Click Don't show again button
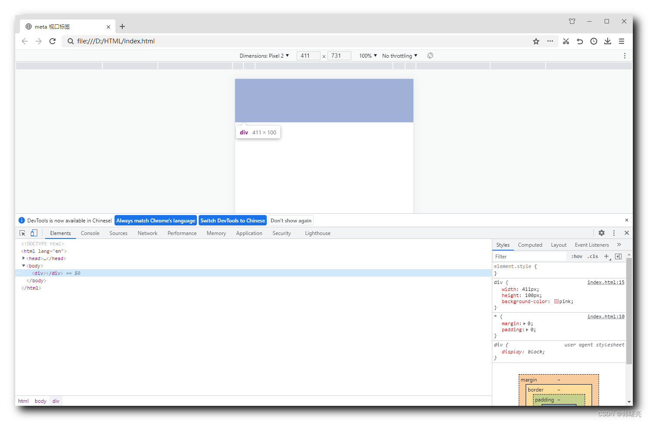Image resolution: width=648 pixels, height=421 pixels. click(x=291, y=220)
